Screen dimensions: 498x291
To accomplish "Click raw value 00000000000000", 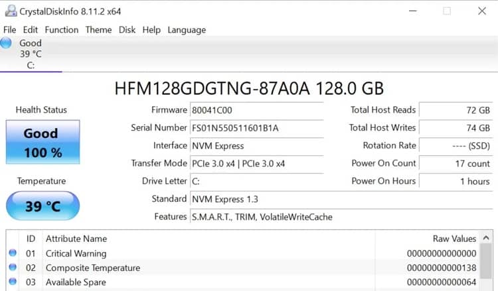I will pyautogui.click(x=442, y=253).
